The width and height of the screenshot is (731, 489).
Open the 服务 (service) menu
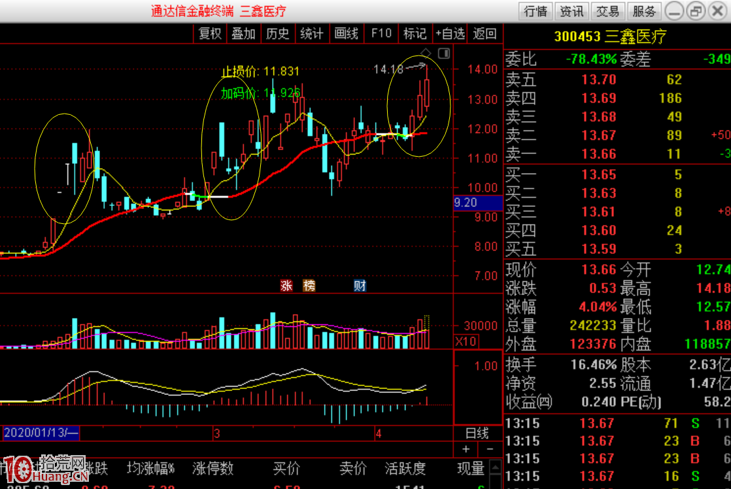click(x=644, y=10)
